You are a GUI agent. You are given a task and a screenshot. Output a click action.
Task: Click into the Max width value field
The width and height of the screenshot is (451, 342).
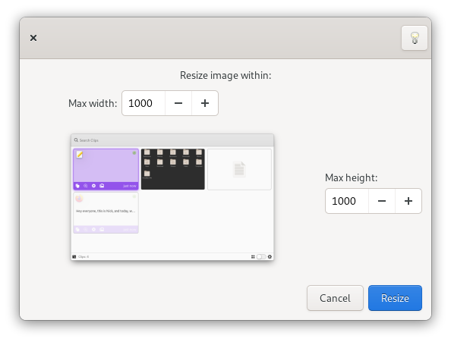pos(143,103)
